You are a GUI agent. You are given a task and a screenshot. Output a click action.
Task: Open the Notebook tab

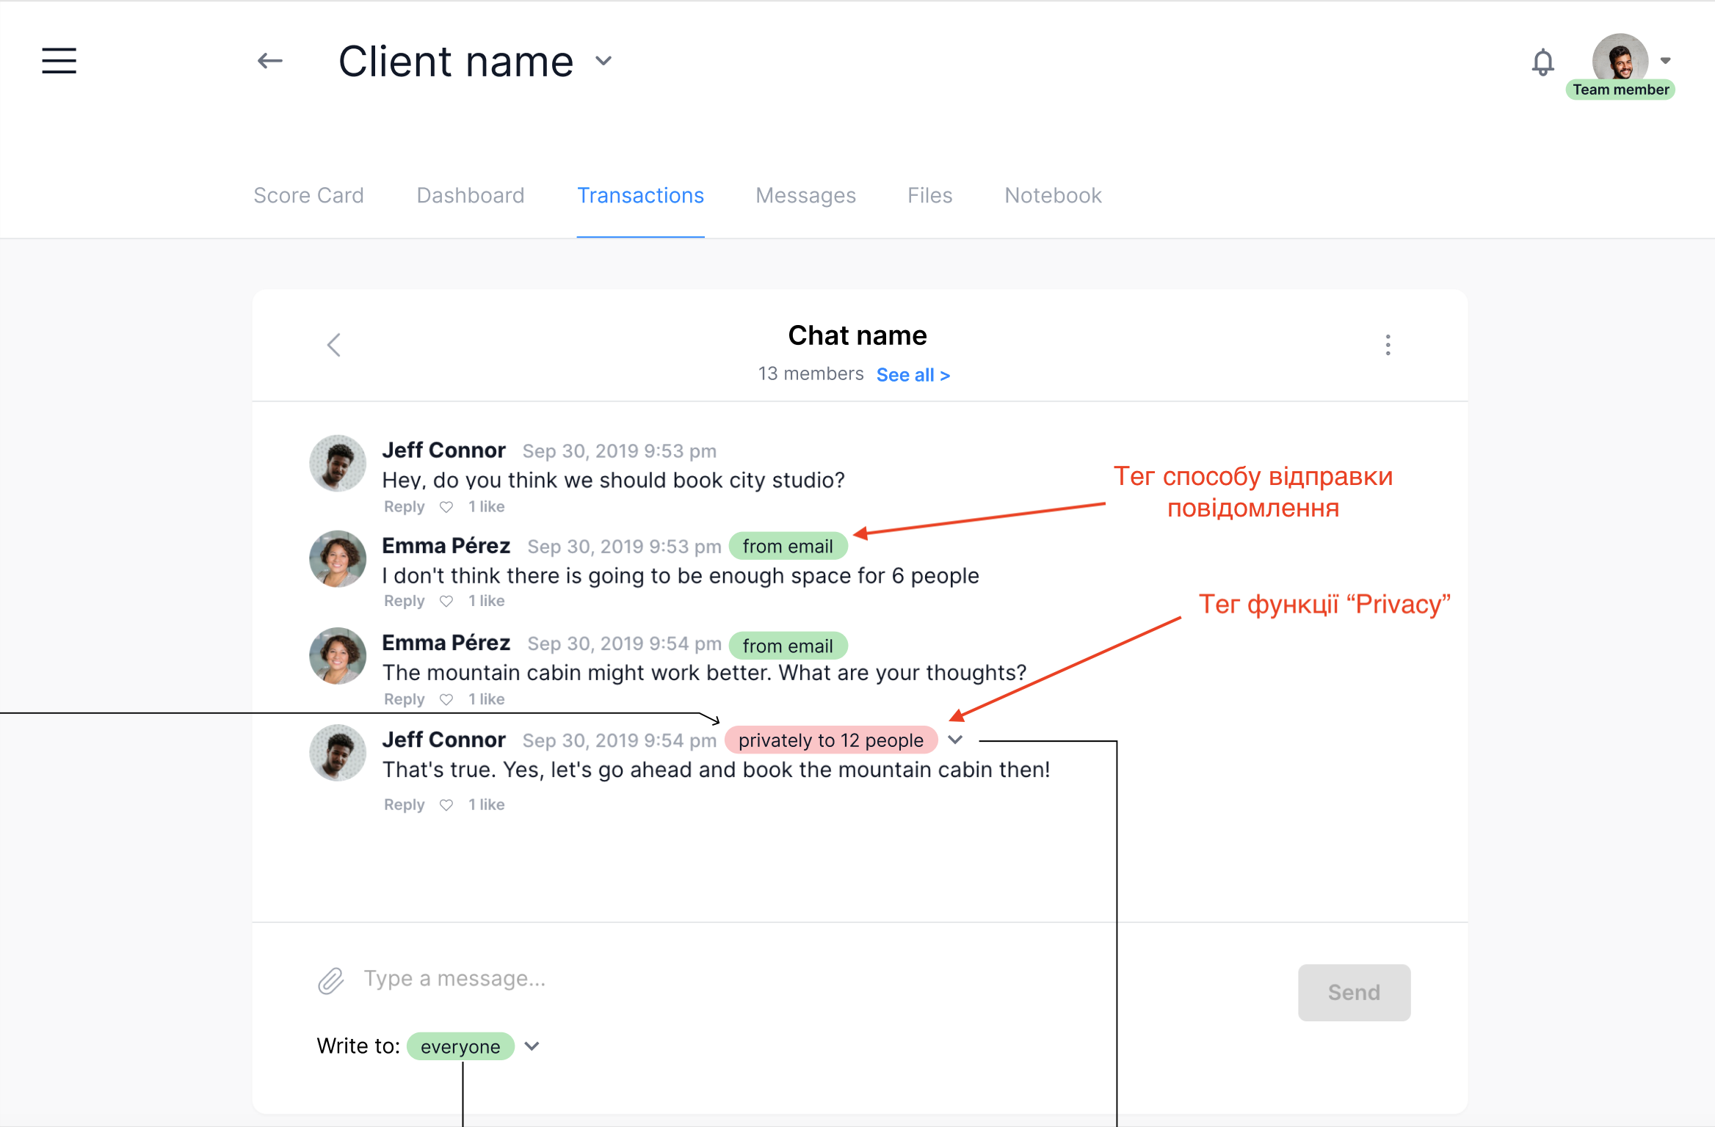tap(1053, 195)
